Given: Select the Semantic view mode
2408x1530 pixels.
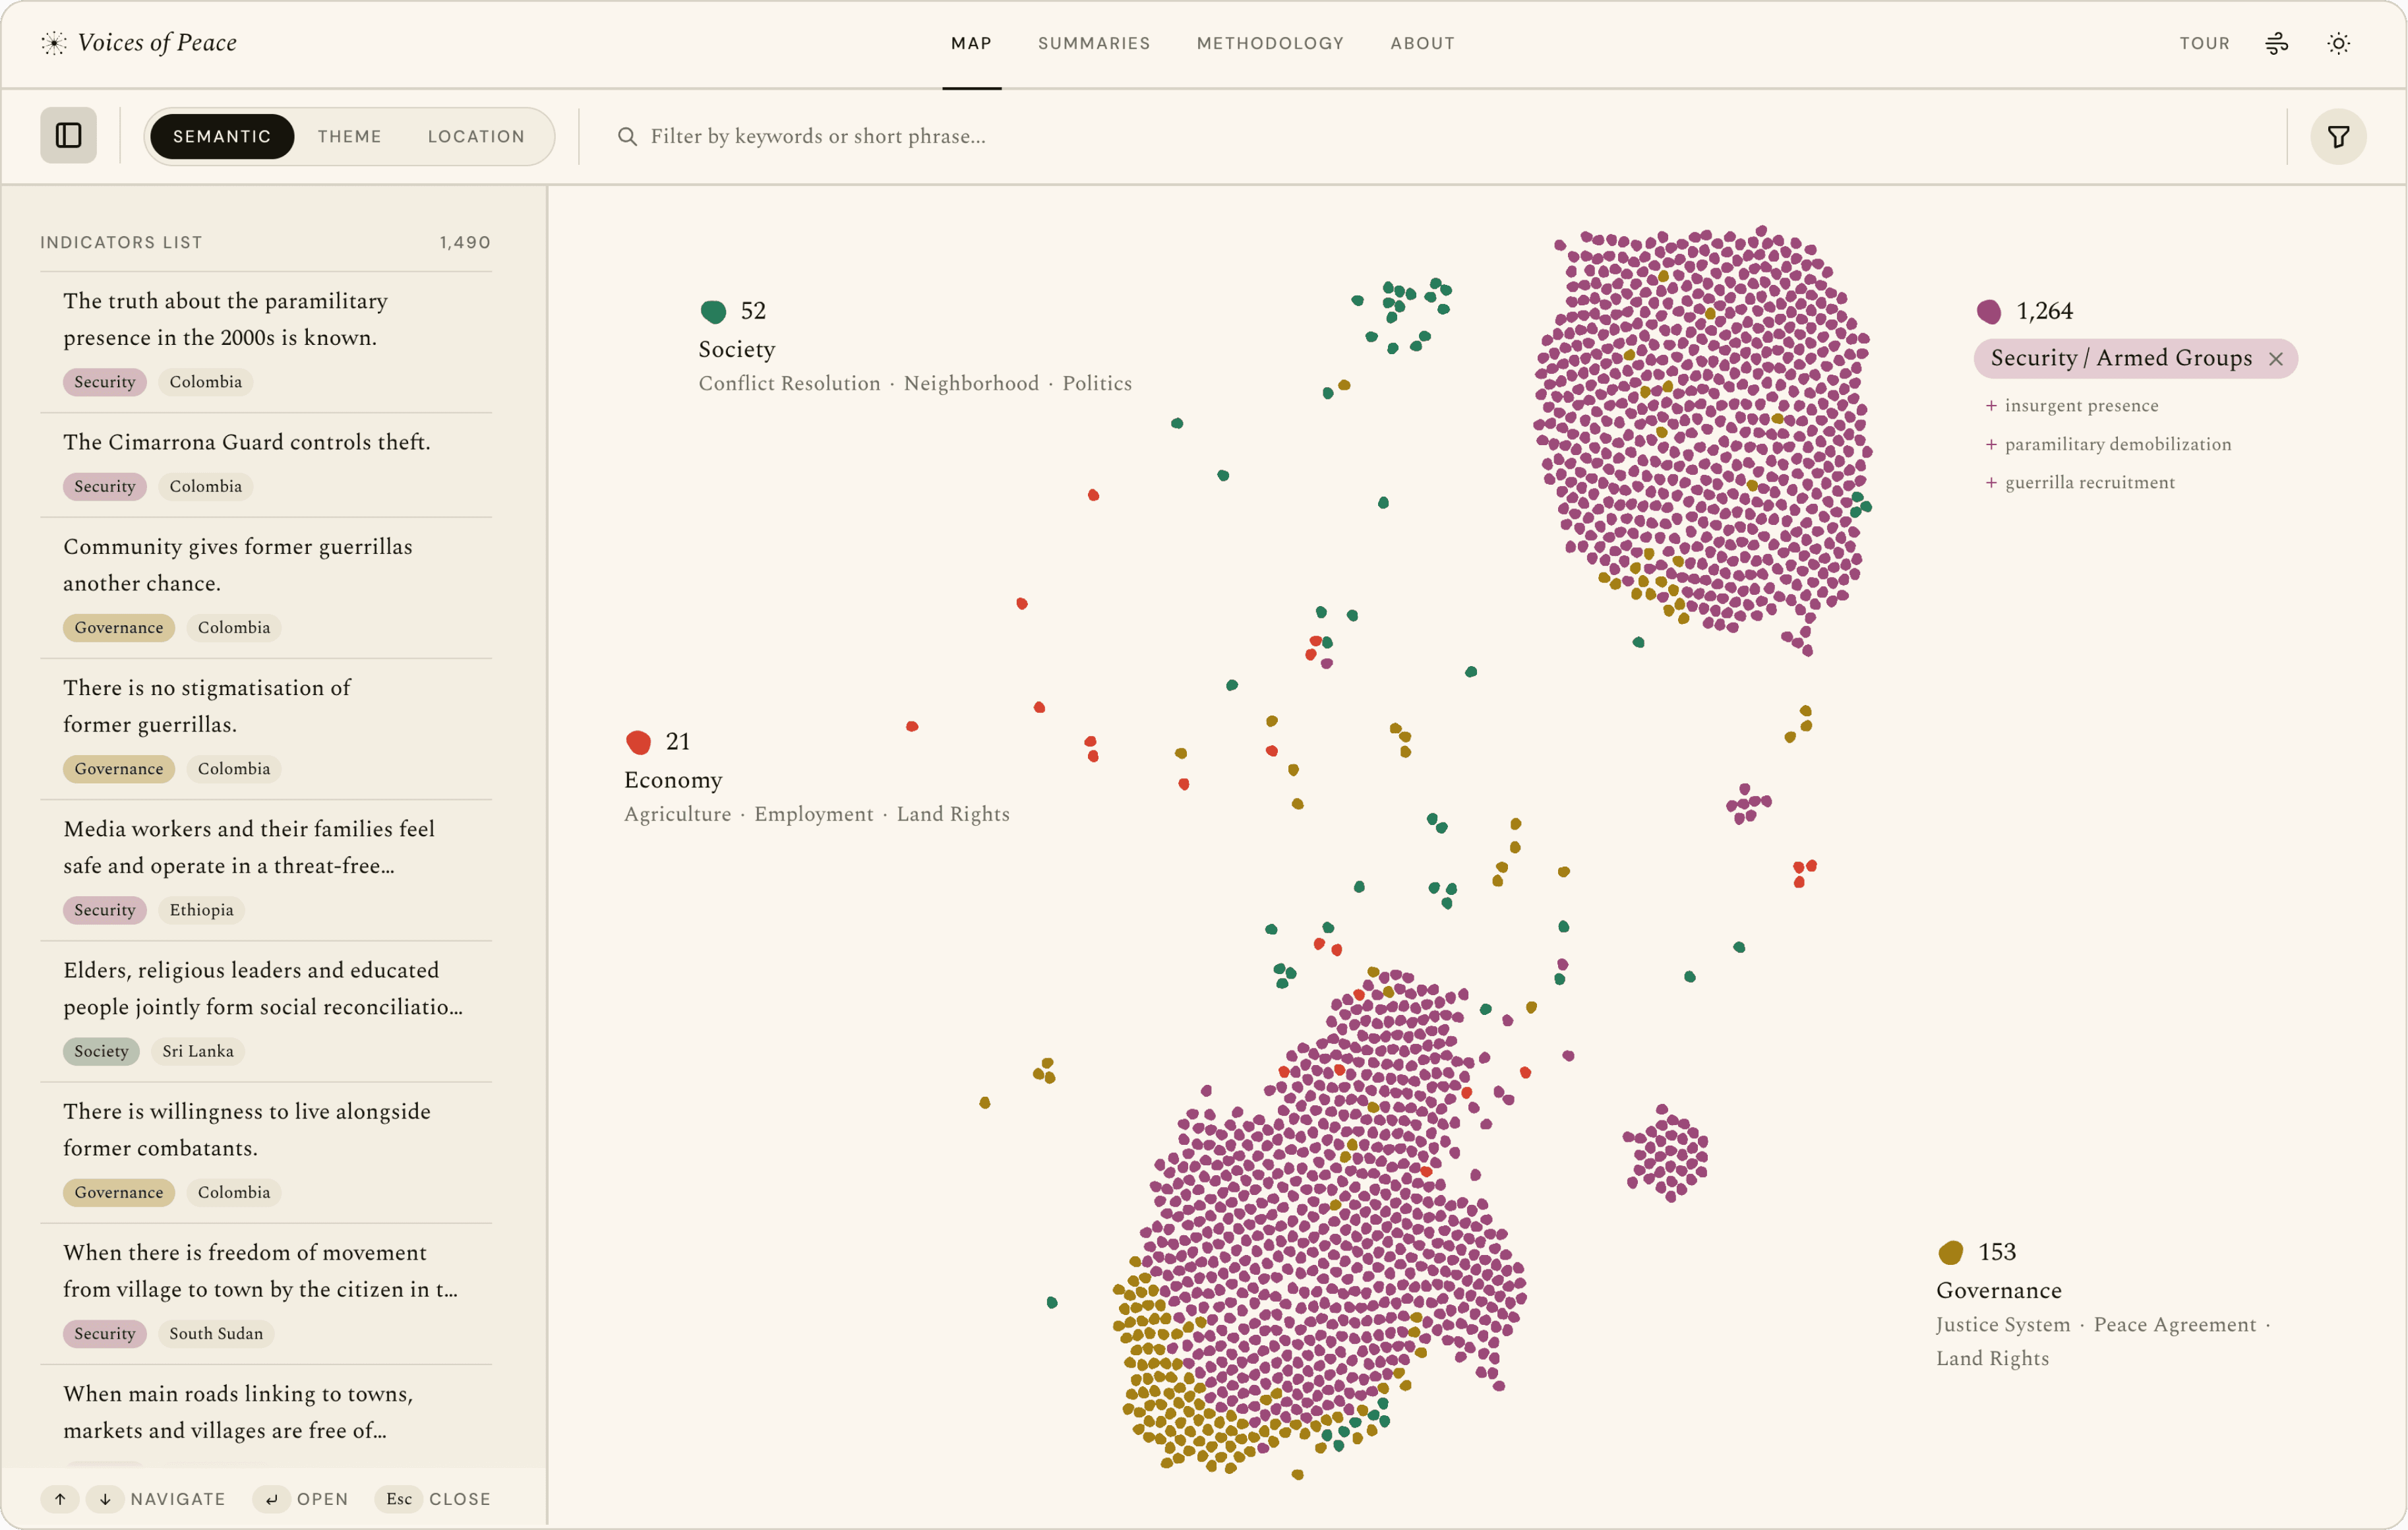Looking at the screenshot, I should (222, 136).
